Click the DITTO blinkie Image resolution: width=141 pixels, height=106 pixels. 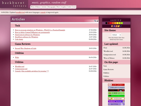point(116,104)
